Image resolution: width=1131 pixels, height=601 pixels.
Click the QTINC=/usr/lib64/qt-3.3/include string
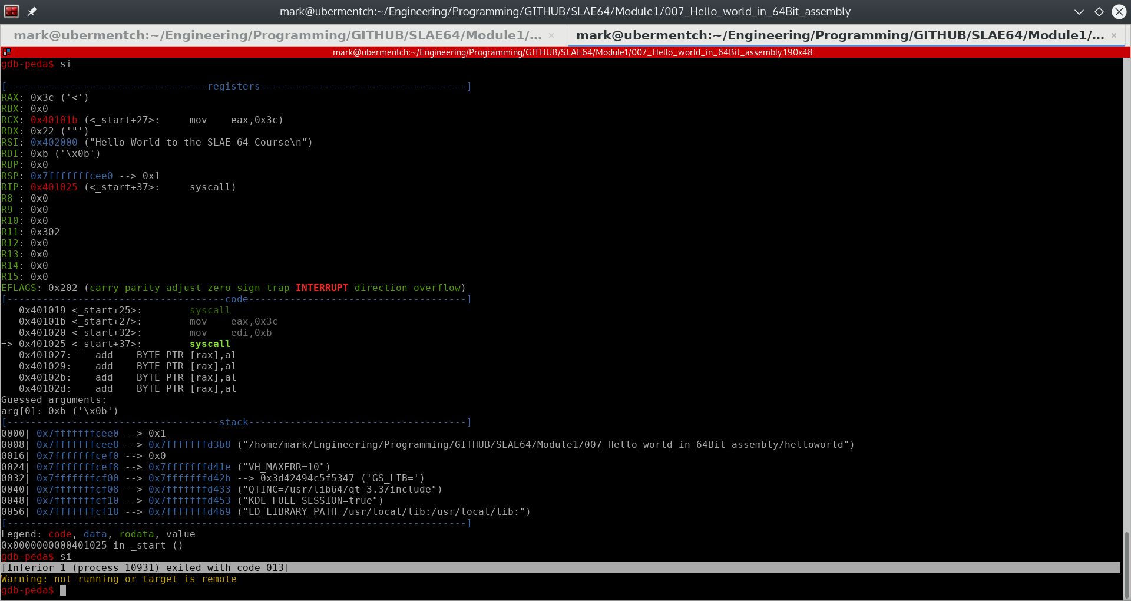tap(339, 490)
